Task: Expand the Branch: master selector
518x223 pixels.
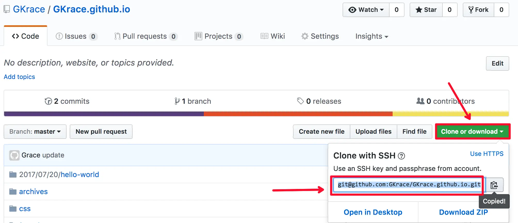Action: coord(35,132)
